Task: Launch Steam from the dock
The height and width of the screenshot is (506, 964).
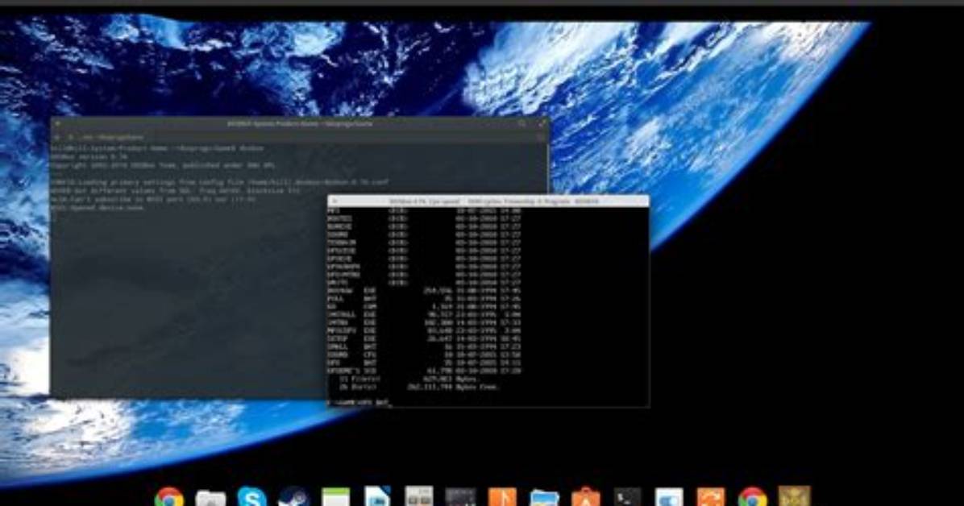Action: click(294, 496)
